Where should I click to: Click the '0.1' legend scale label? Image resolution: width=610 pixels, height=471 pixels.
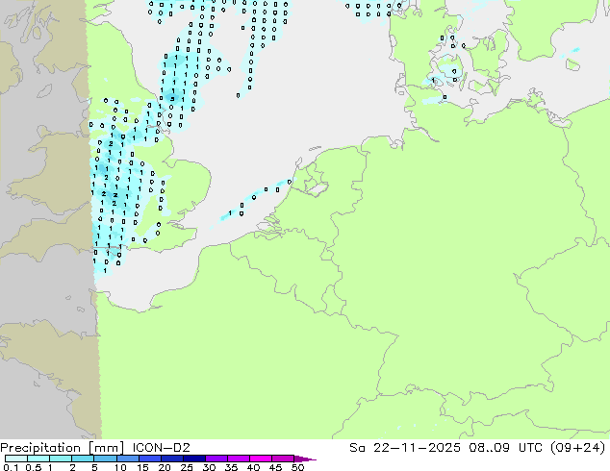pyautogui.click(x=11, y=467)
